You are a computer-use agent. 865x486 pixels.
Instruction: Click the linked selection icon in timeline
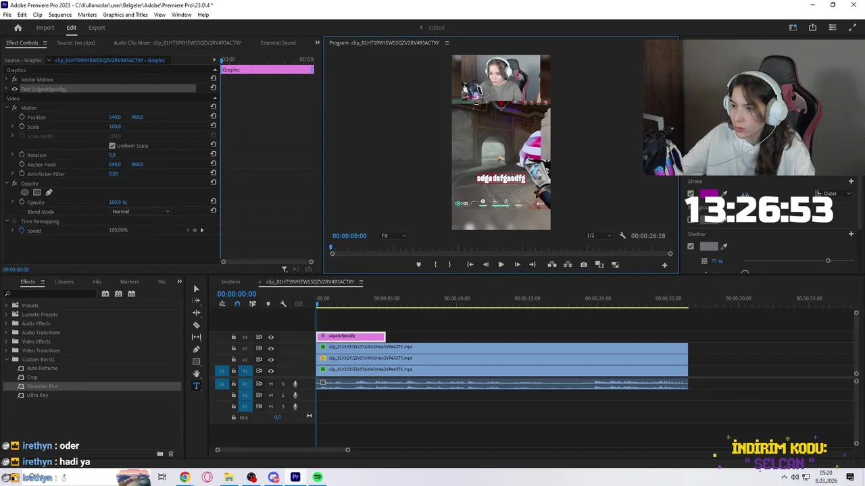[x=253, y=304]
